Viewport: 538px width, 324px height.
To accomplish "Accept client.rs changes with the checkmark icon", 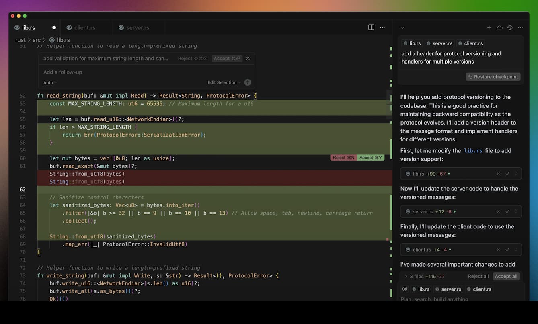I will [507, 250].
